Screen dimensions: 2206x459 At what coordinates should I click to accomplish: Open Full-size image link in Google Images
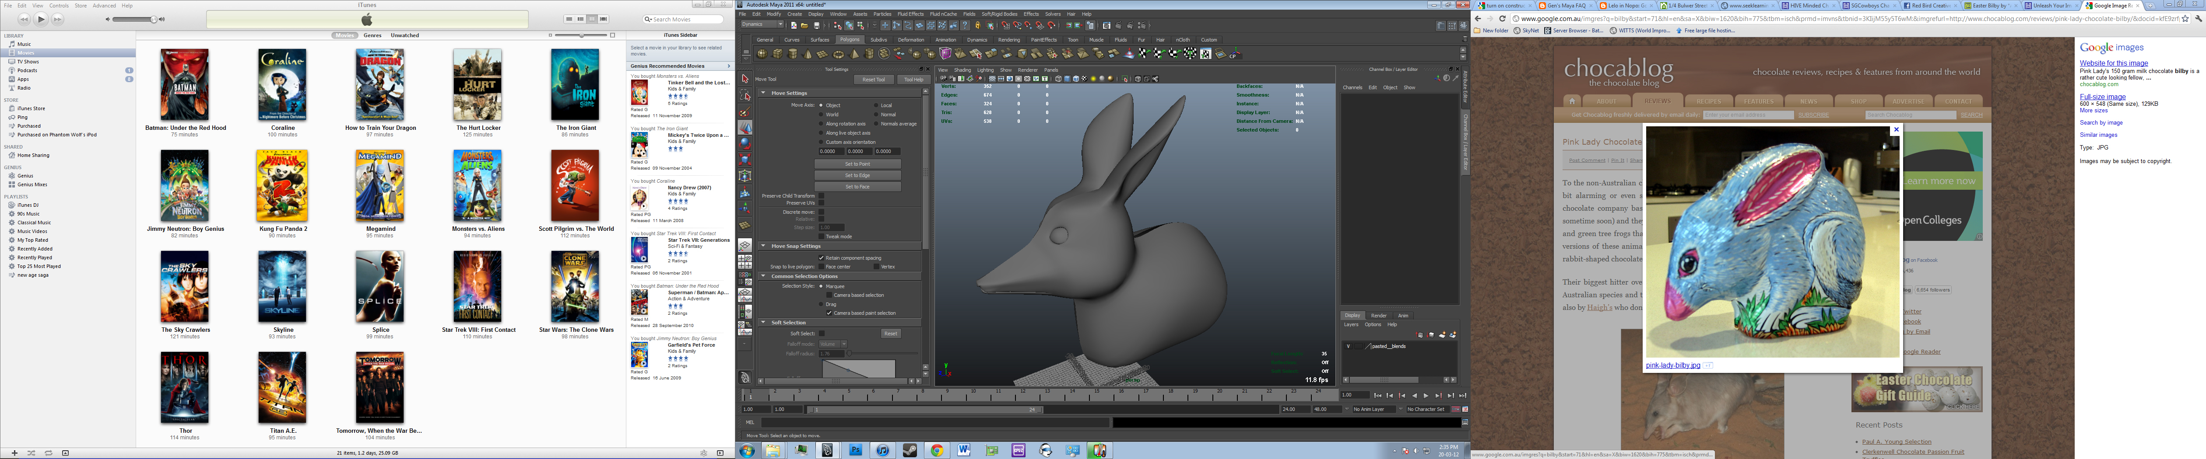point(2102,97)
